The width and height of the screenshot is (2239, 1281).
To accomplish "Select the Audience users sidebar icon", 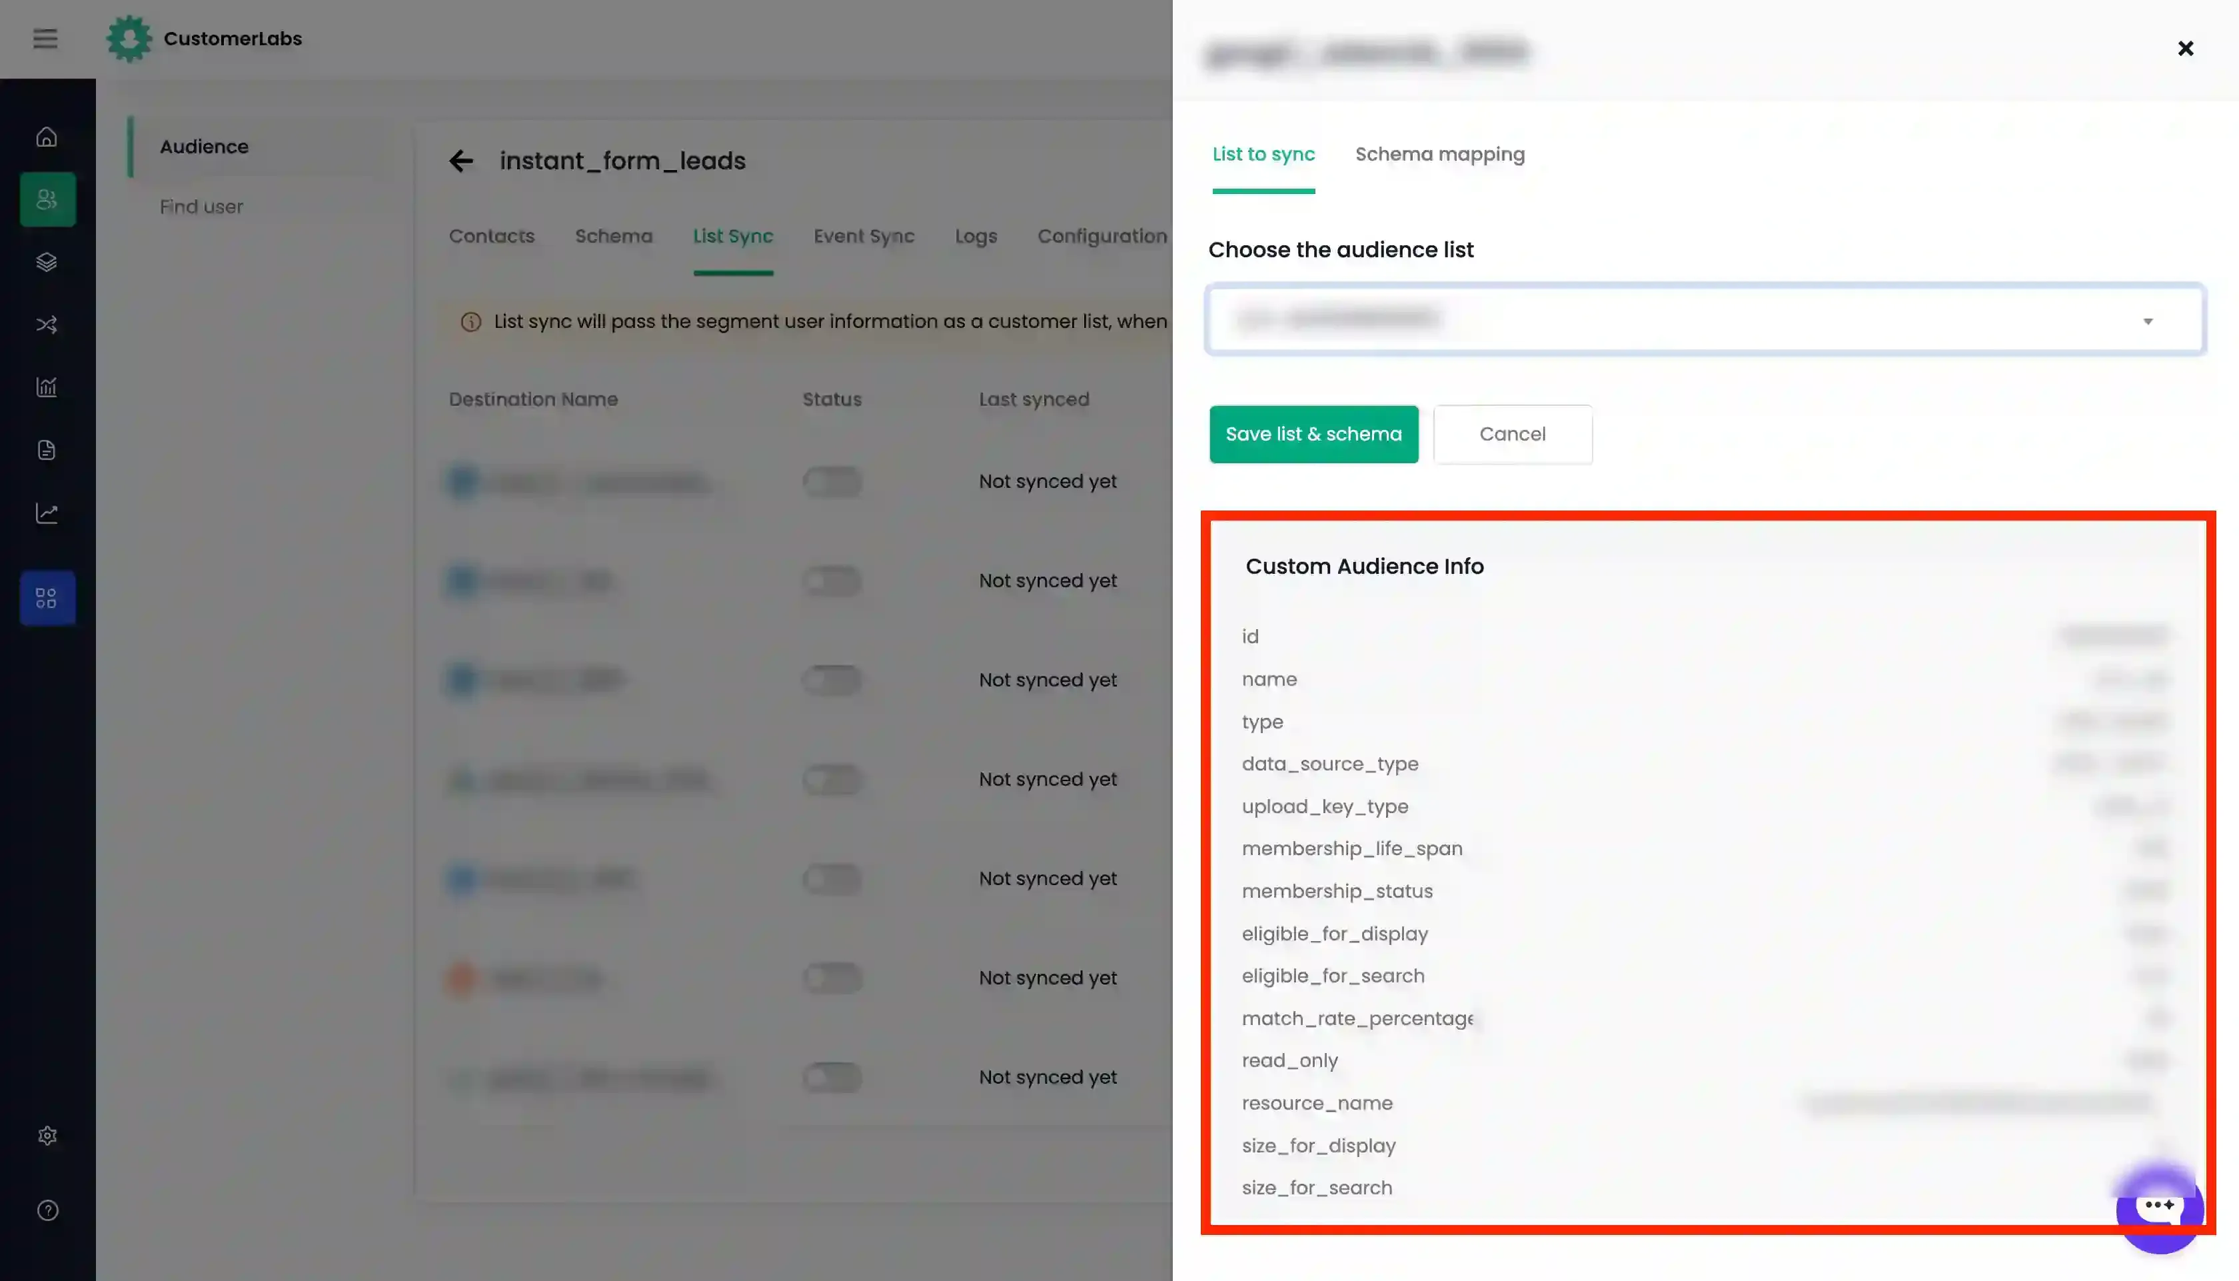I will 47,200.
